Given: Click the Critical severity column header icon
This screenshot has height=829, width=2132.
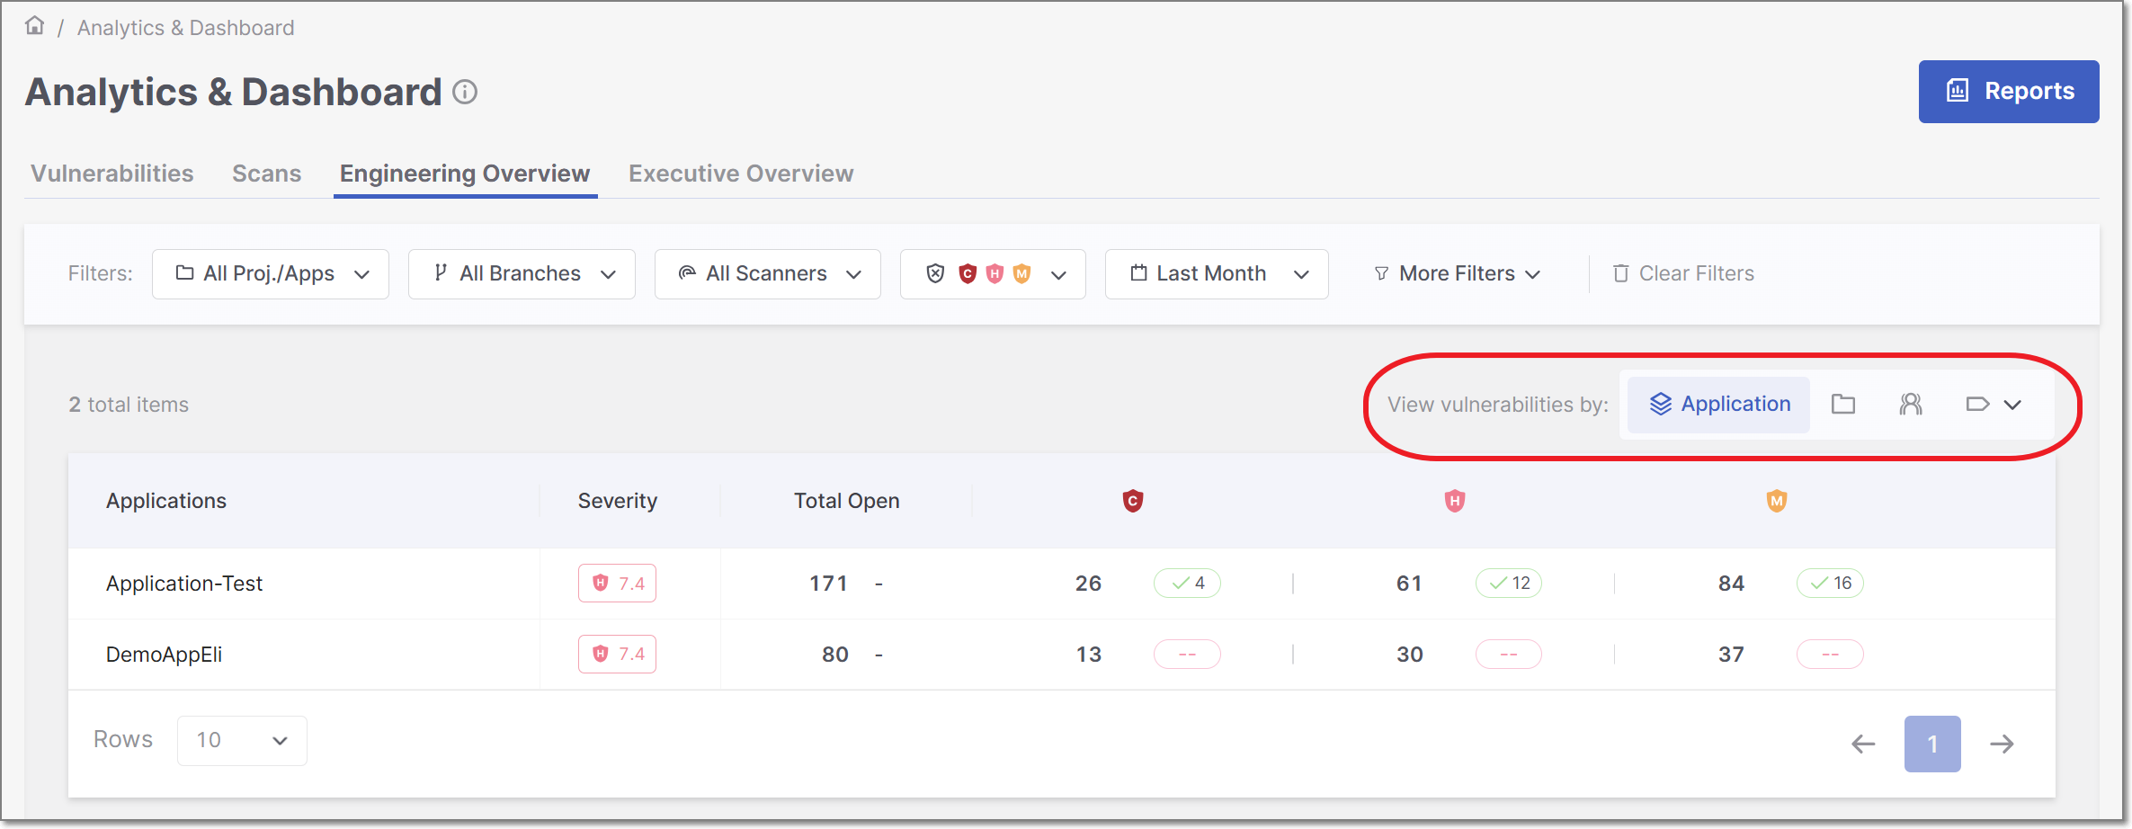Looking at the screenshot, I should pos(1133,501).
